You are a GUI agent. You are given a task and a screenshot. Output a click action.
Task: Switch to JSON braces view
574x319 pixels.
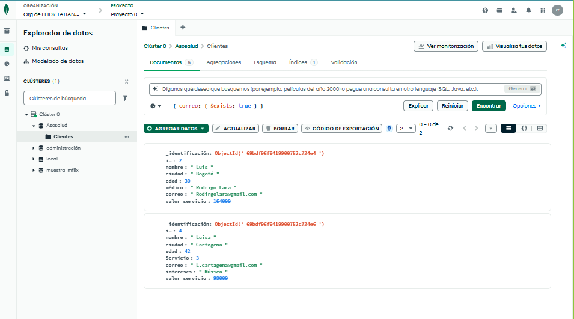[x=524, y=129]
